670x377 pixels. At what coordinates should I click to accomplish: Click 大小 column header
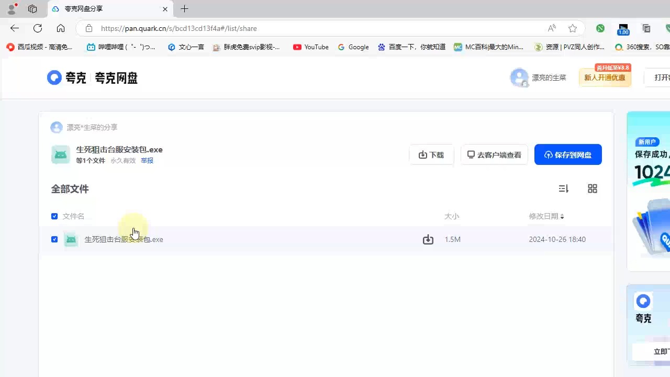pos(452,216)
